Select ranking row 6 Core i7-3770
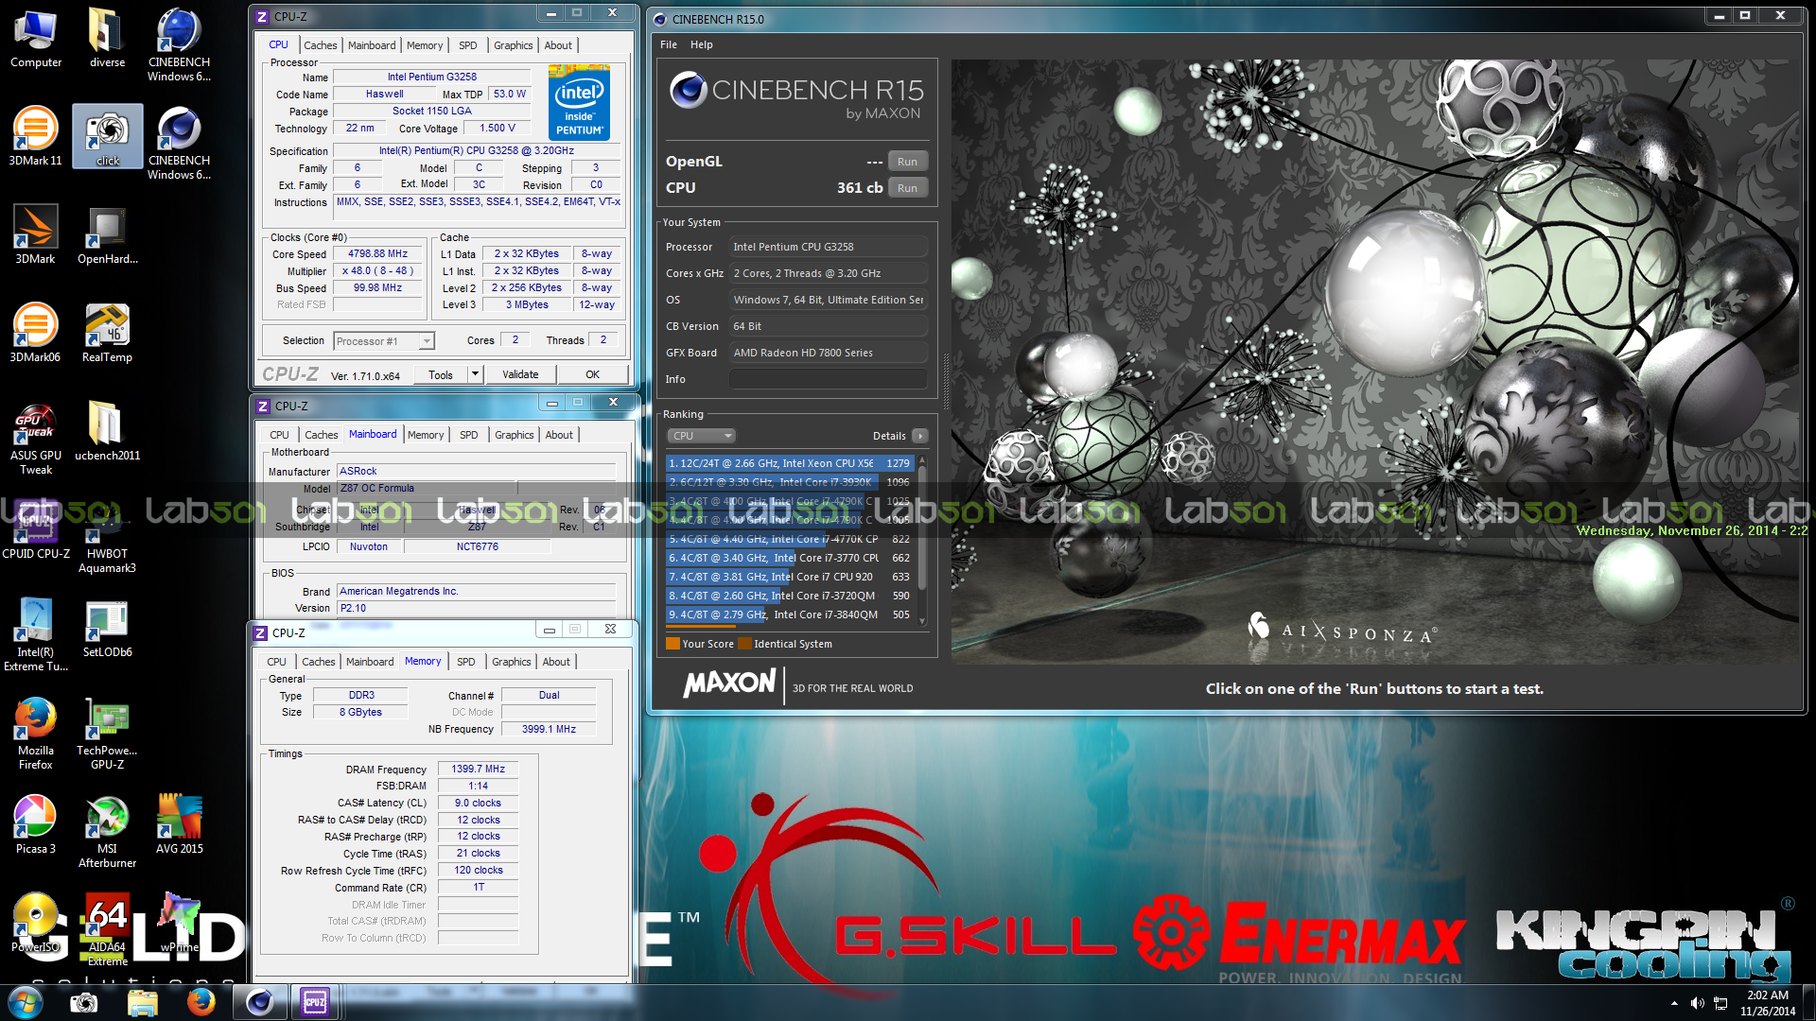Screen dimensions: 1816x1021 point(789,558)
